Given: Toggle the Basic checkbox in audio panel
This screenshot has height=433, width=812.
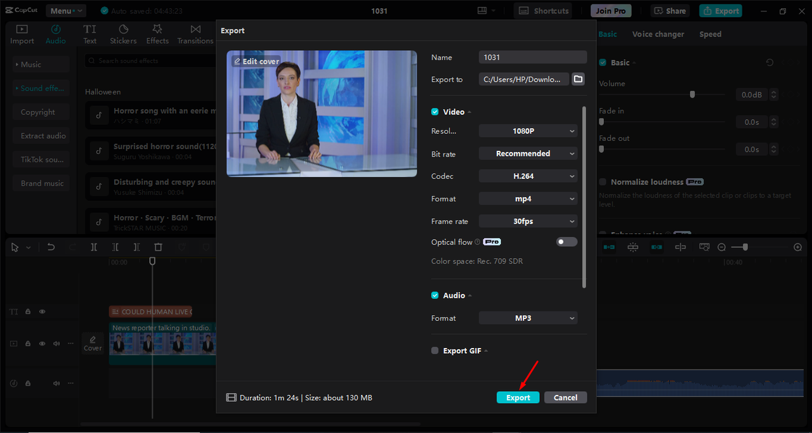Looking at the screenshot, I should 603,62.
